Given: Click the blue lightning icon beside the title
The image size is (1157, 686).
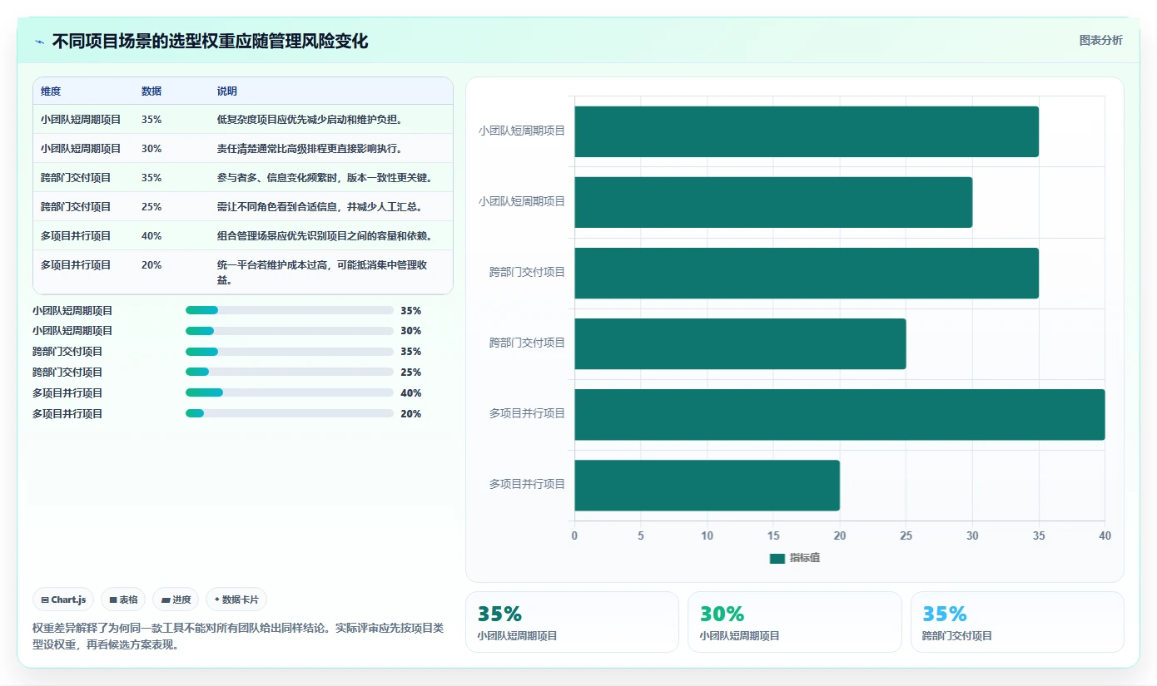Looking at the screenshot, I should click(40, 42).
